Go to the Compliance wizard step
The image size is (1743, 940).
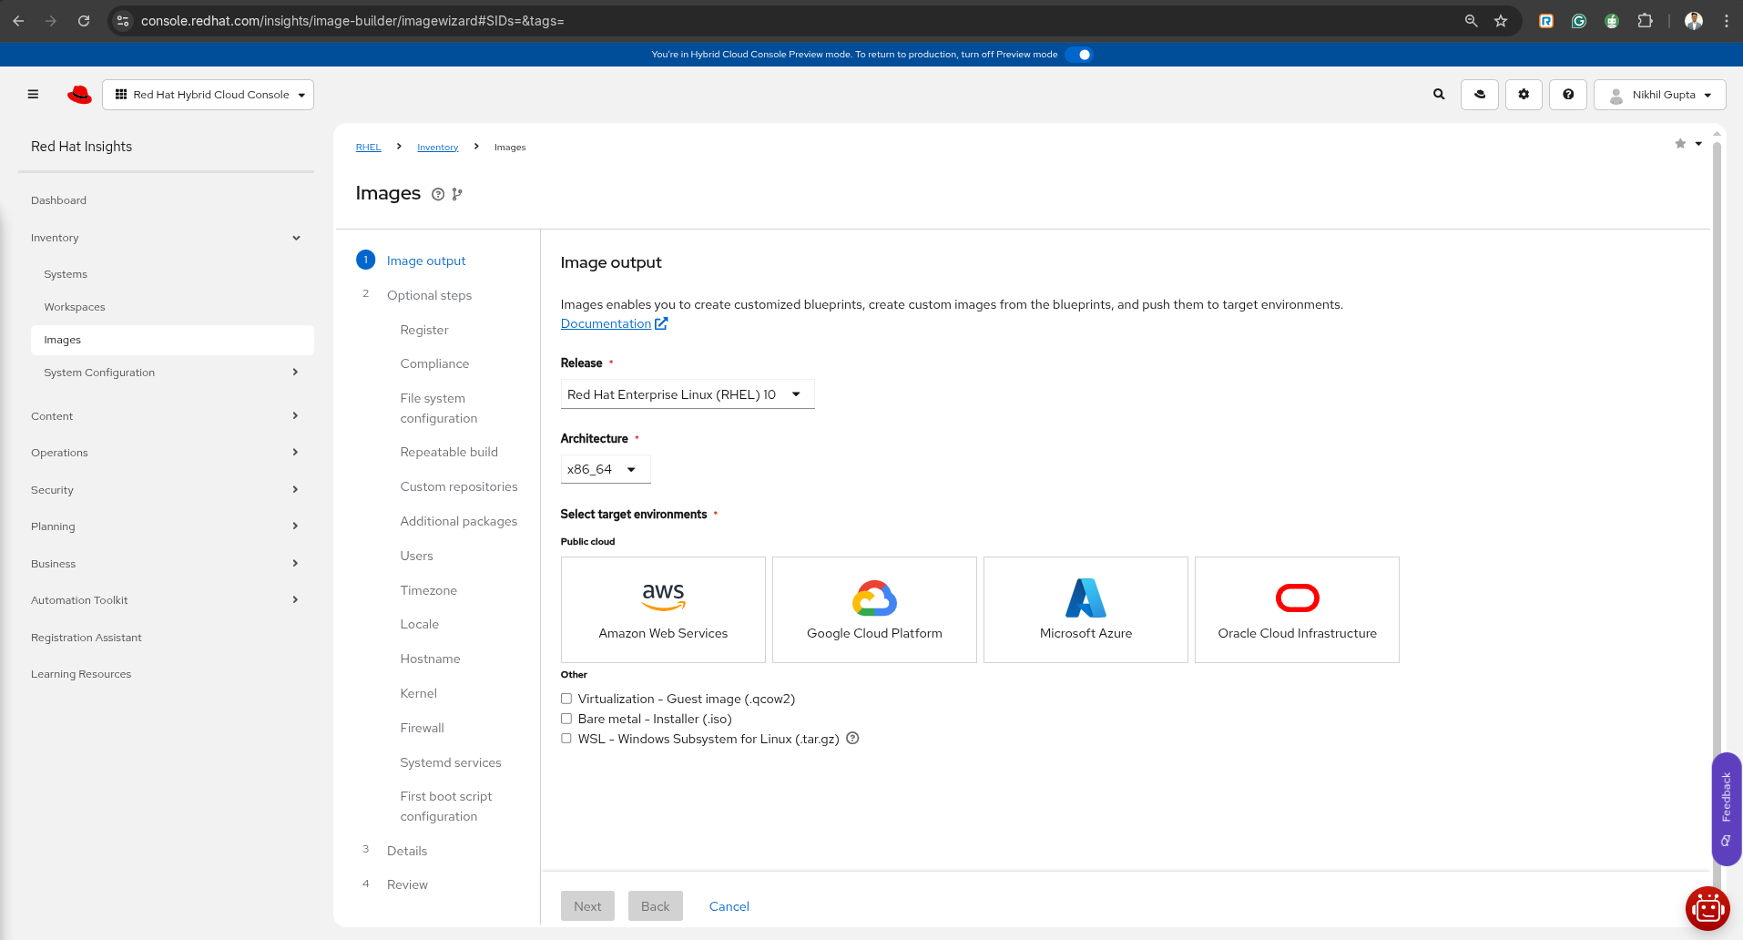coord(434,363)
